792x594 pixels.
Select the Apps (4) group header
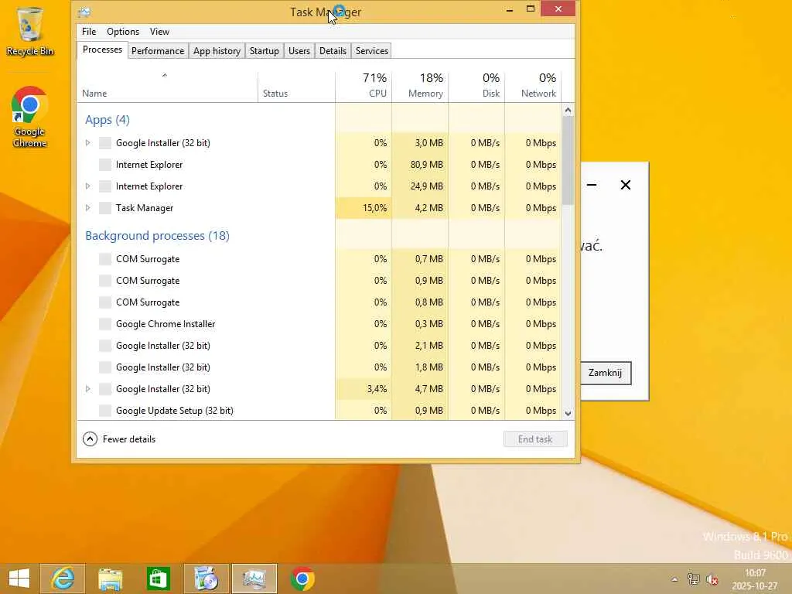click(107, 120)
